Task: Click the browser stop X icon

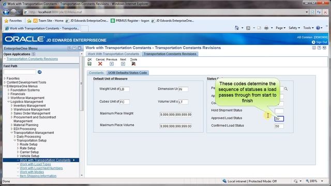Action: (325, 12)
